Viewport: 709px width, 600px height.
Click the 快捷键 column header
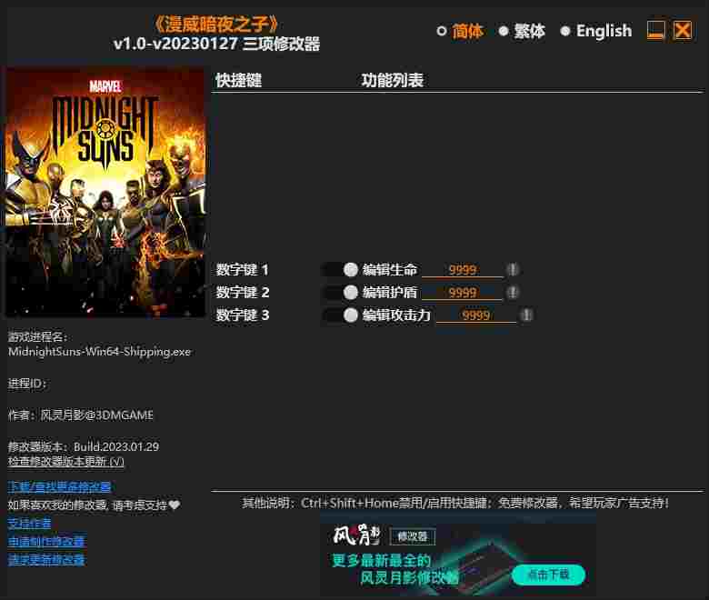click(239, 81)
